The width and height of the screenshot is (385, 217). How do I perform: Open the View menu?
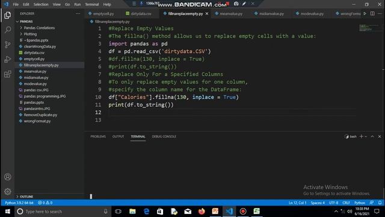[57, 4]
